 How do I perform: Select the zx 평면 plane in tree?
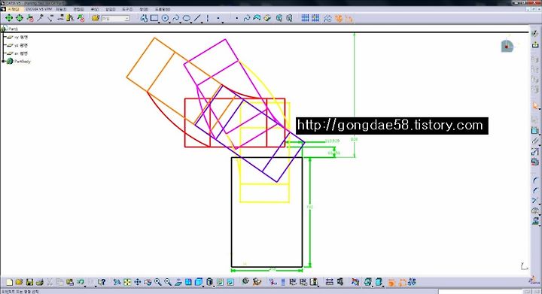pyautogui.click(x=17, y=53)
